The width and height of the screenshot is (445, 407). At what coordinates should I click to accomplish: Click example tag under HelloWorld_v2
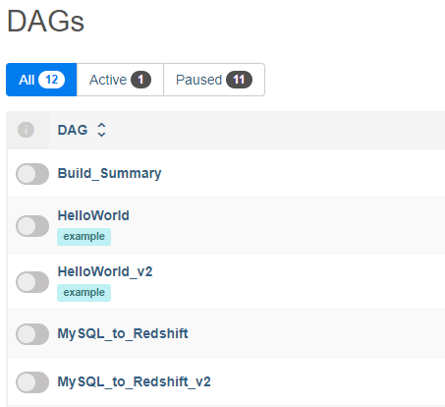83,293
